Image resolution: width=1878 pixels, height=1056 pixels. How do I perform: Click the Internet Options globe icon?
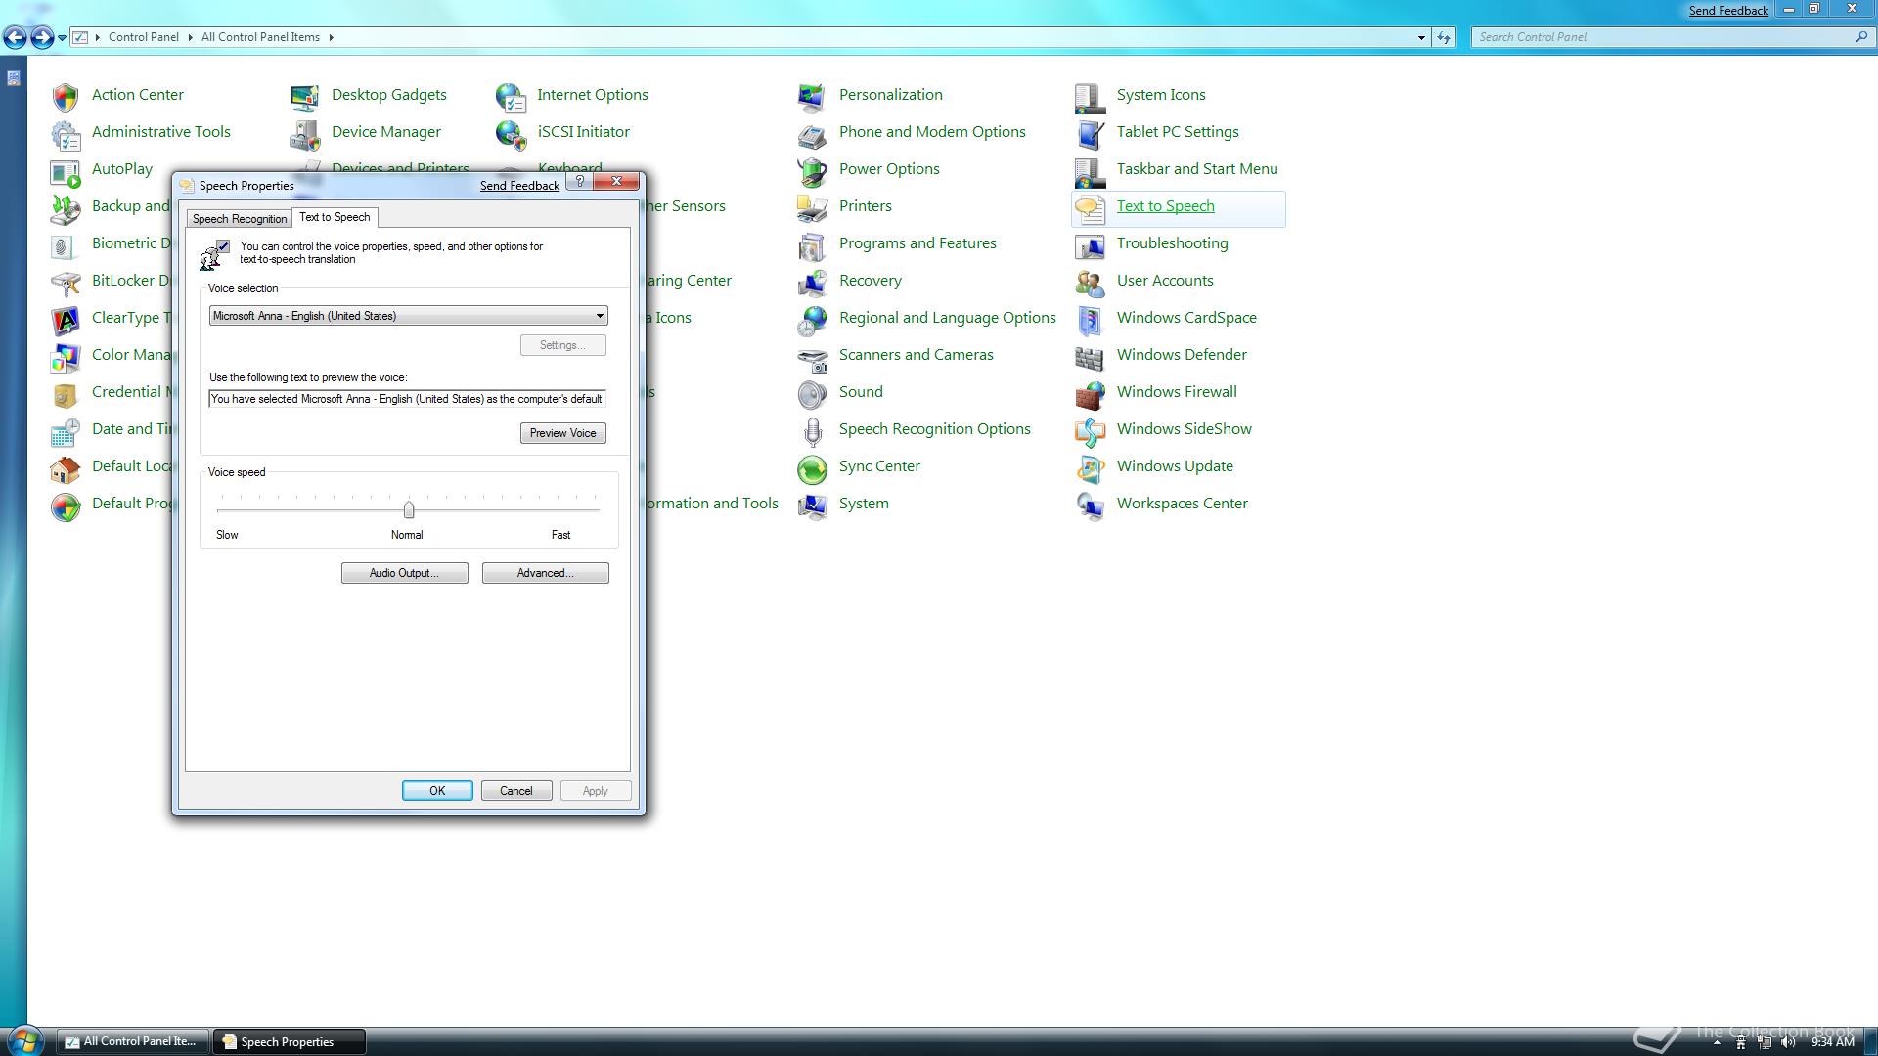511,97
